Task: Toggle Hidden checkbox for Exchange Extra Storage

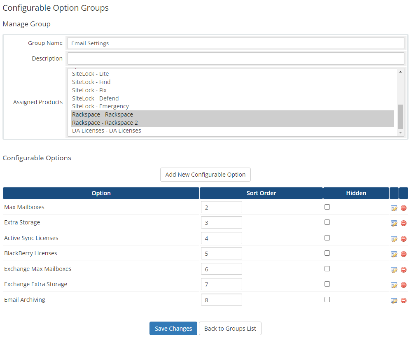Action: pyautogui.click(x=327, y=284)
